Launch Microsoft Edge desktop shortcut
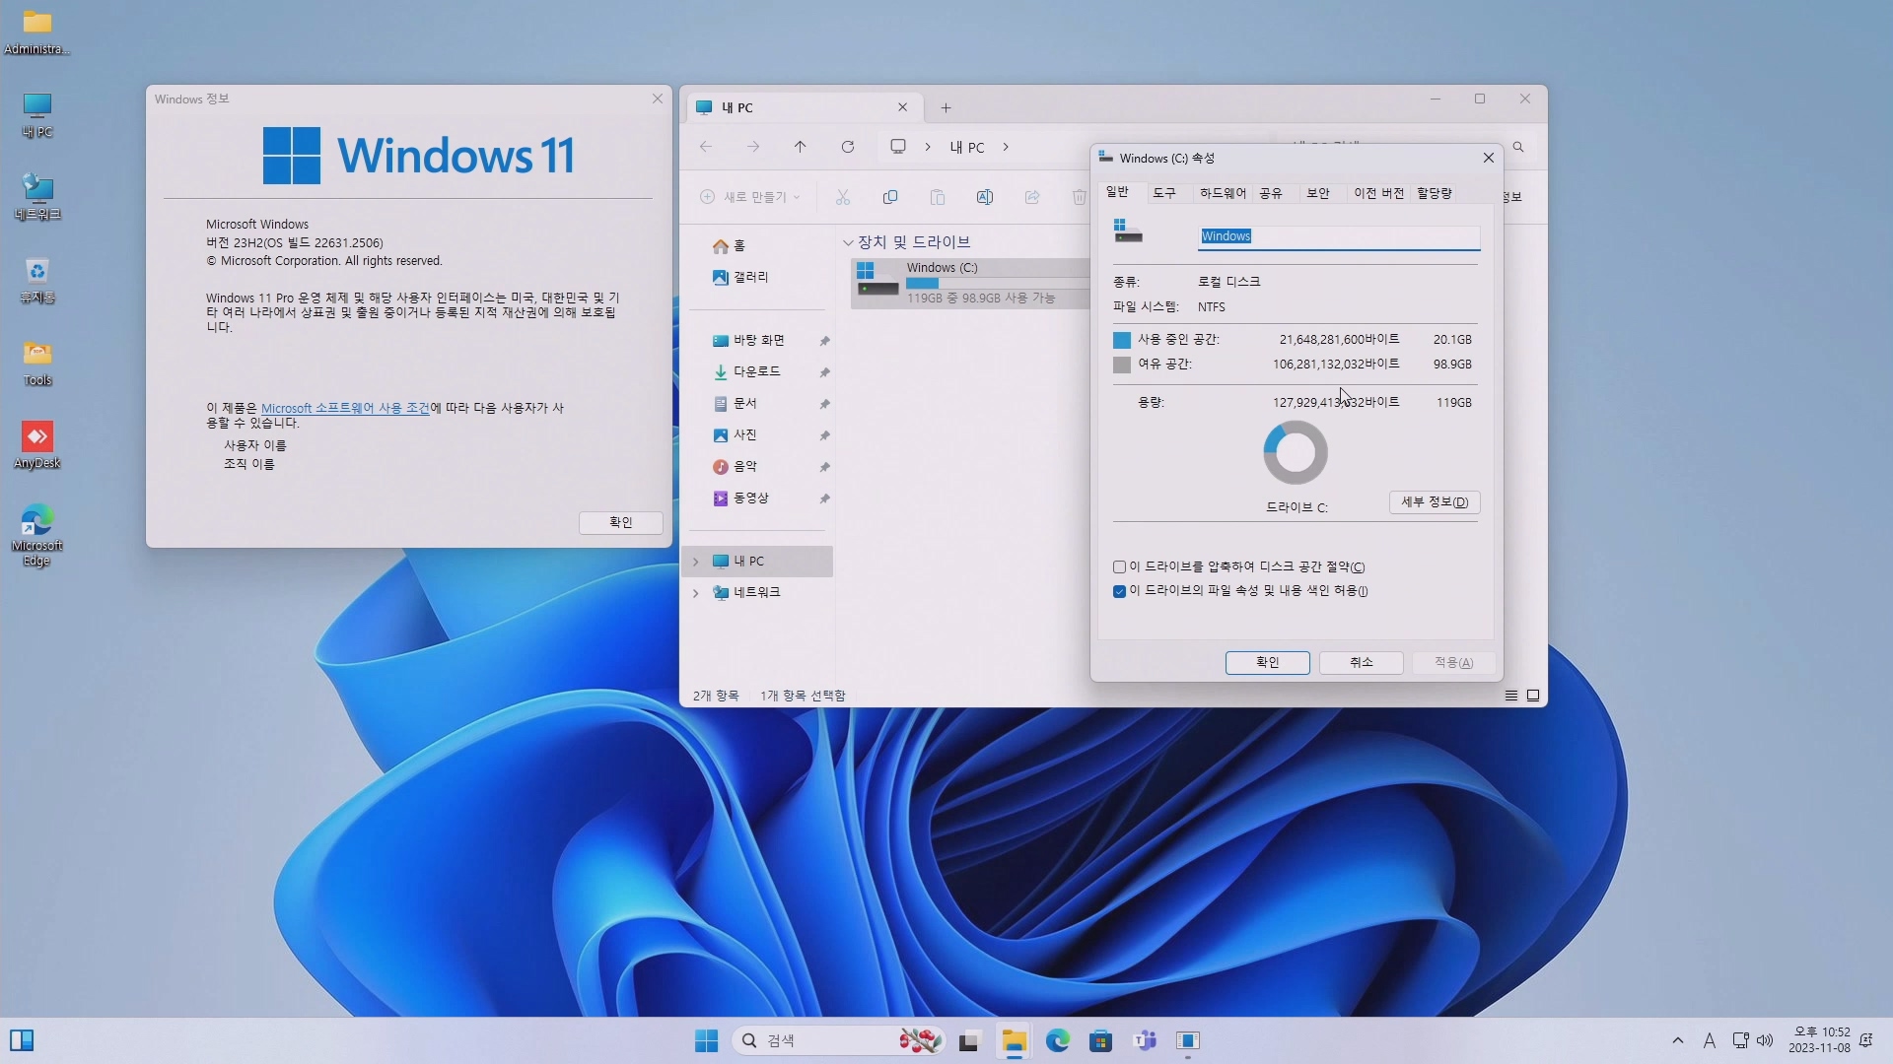Image resolution: width=1893 pixels, height=1064 pixels. [x=37, y=535]
